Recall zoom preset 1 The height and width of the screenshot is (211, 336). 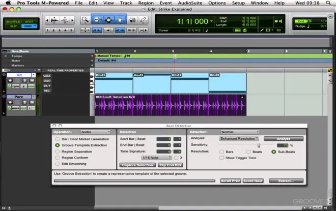47,30
